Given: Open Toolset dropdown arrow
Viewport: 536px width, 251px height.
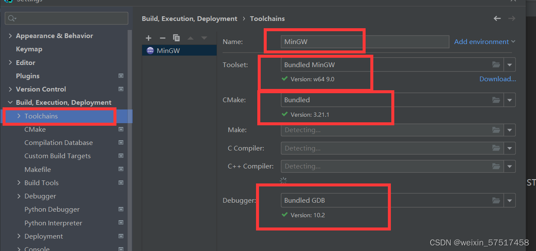Looking at the screenshot, I should point(509,65).
